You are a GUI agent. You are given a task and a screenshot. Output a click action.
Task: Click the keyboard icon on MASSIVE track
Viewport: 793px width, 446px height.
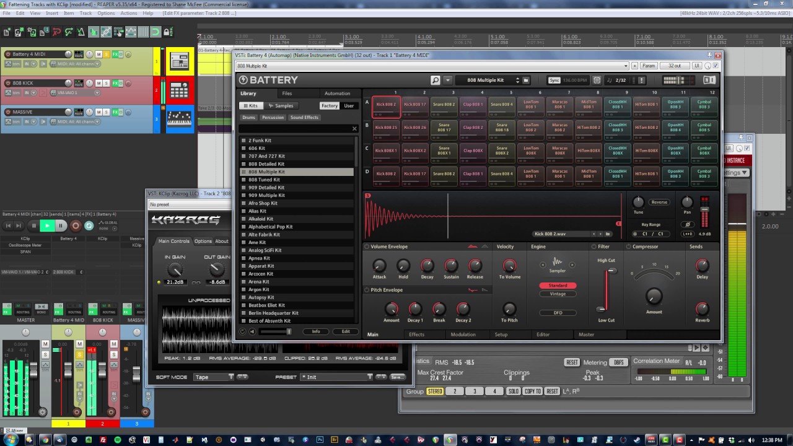[x=180, y=119]
